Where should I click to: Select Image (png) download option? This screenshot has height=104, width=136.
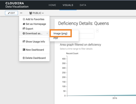[x=60, y=33]
